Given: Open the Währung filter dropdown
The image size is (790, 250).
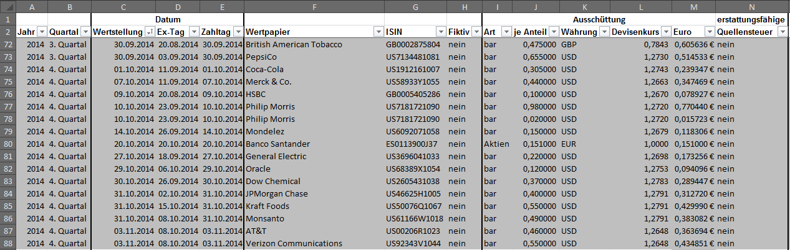Looking at the screenshot, I should pyautogui.click(x=604, y=32).
